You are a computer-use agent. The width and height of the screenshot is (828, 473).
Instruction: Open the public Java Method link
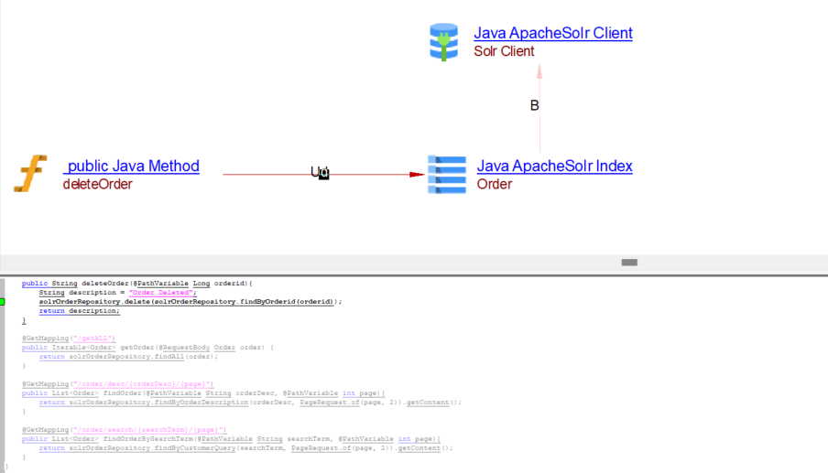click(131, 167)
